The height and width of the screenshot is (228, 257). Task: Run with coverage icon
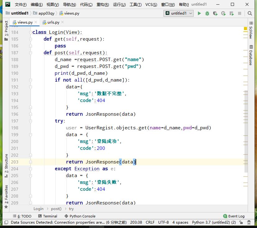pyautogui.click(x=215, y=13)
